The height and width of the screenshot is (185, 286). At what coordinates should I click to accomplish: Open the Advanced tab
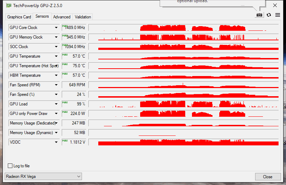point(62,17)
